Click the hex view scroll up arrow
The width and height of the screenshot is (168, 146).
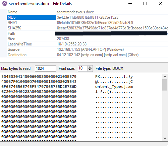165,77
